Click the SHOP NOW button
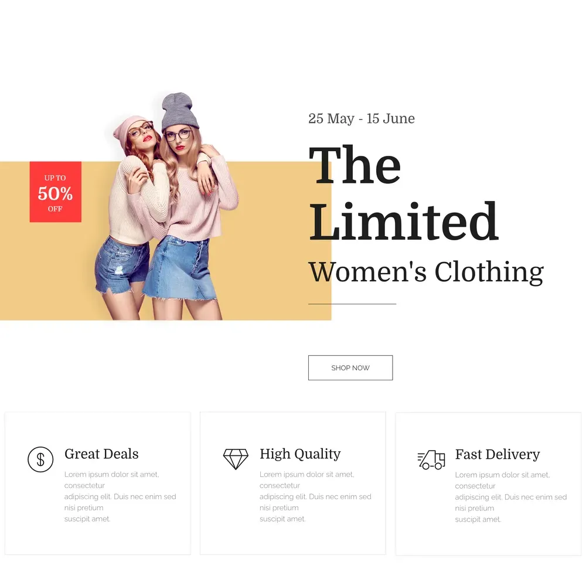The image size is (586, 586). (x=350, y=368)
